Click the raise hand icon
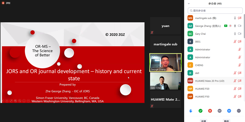245x122 pixels. pyautogui.click(x=191, y=111)
